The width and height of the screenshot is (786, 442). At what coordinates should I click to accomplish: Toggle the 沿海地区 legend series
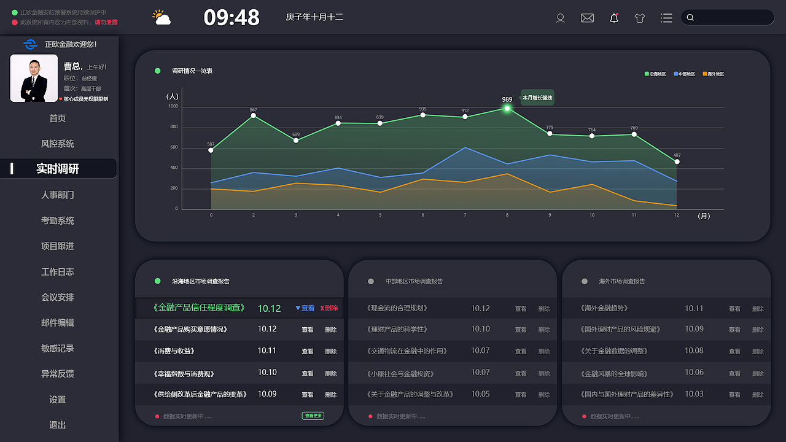point(655,74)
